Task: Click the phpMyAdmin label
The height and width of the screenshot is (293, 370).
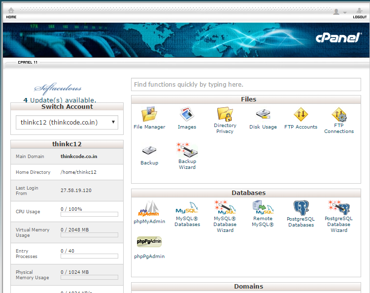Action: coord(149,222)
